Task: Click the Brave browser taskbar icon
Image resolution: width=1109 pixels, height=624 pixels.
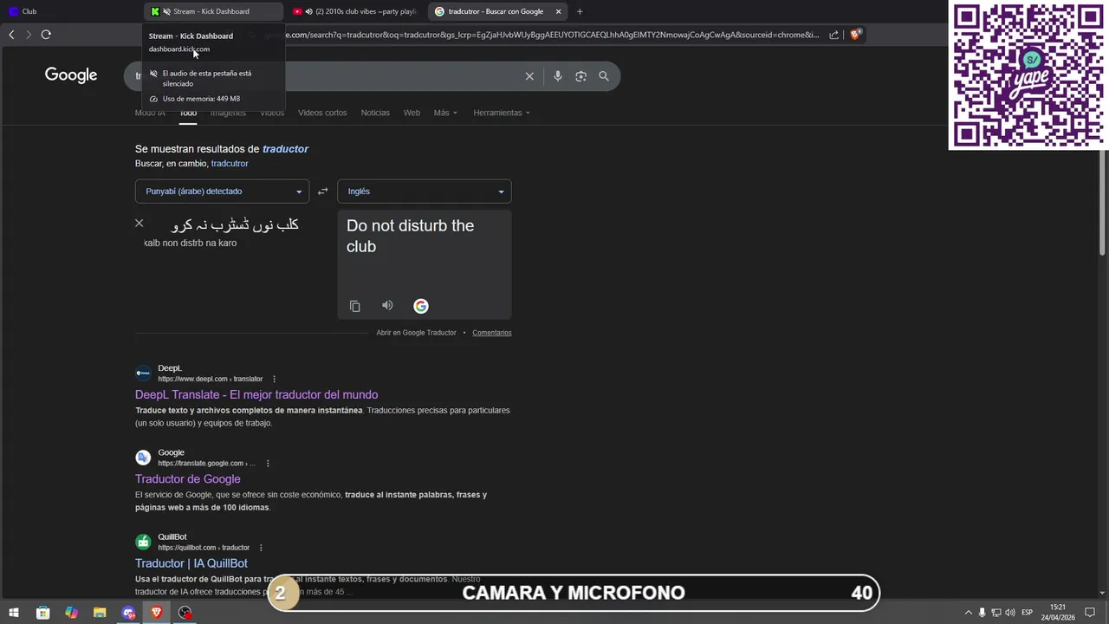Action: 157,613
